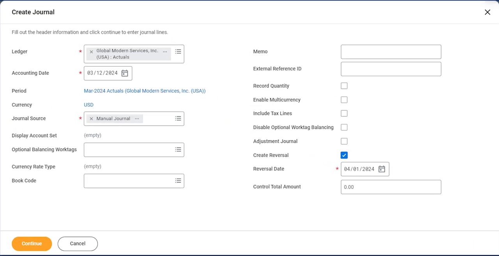Remove the Manual Journal source selection
499x256 pixels.
91,119
